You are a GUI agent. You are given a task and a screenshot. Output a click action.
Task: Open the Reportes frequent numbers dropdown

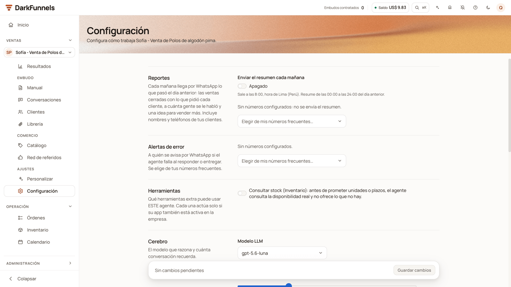point(292,121)
